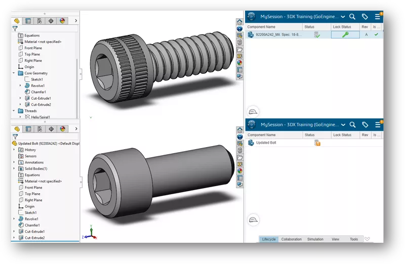
Task: Select the Sensors node in Updated Bolt tree
Action: 28,156
